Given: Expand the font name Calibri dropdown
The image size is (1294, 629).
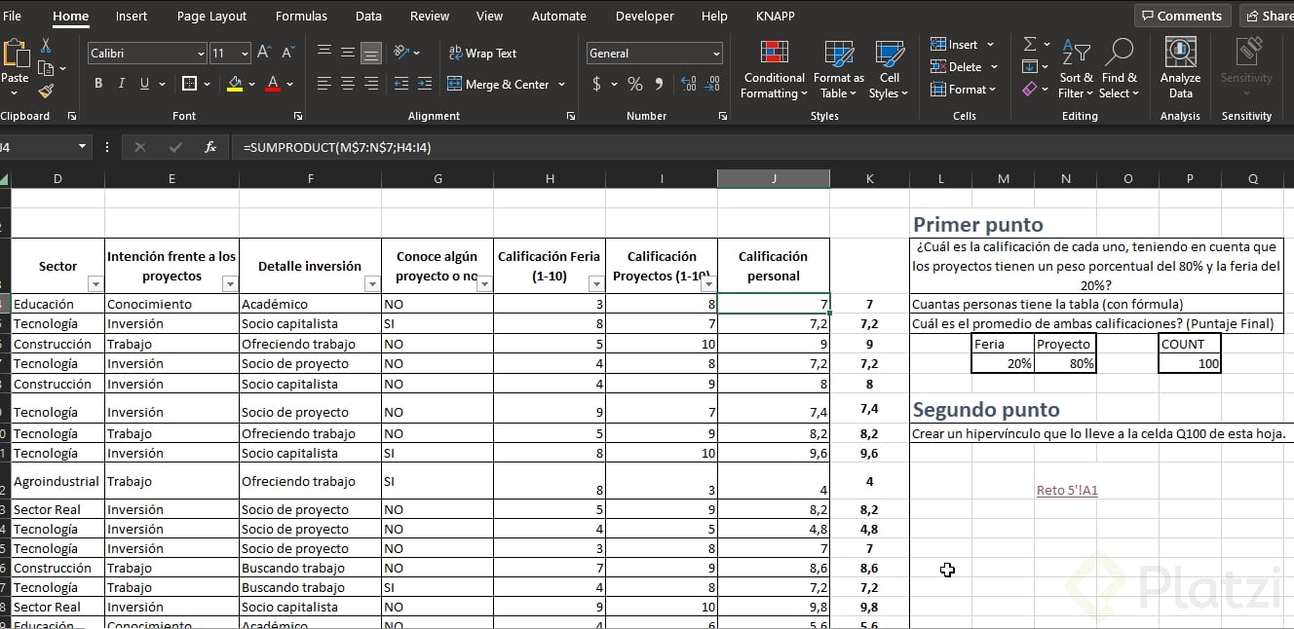Looking at the screenshot, I should point(201,55).
